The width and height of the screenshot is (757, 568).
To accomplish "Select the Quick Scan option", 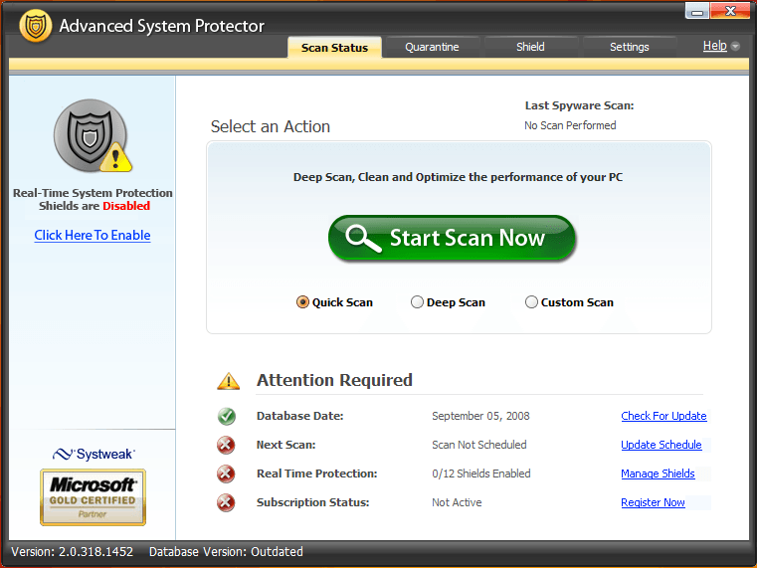I will click(334, 302).
